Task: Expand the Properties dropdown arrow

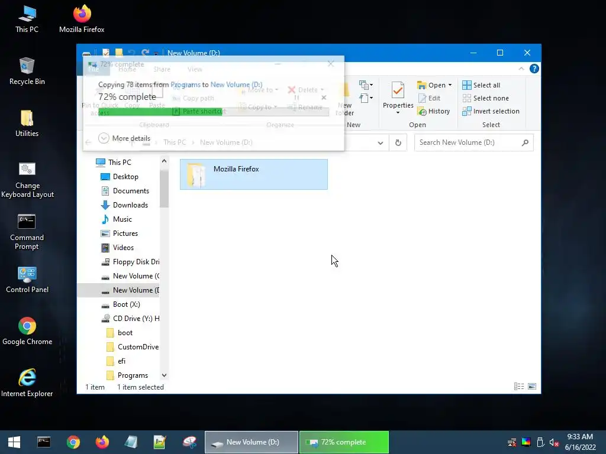Action: 398,113
